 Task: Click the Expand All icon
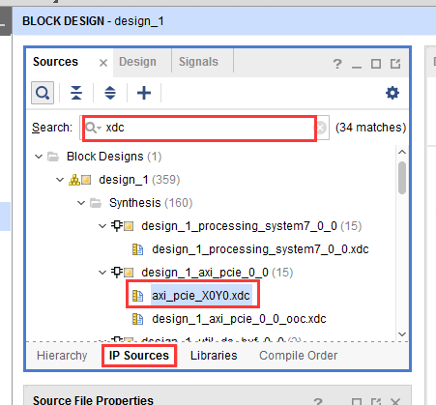(110, 93)
